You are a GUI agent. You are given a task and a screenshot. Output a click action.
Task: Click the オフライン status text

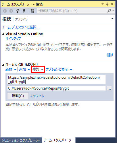click(21, 20)
